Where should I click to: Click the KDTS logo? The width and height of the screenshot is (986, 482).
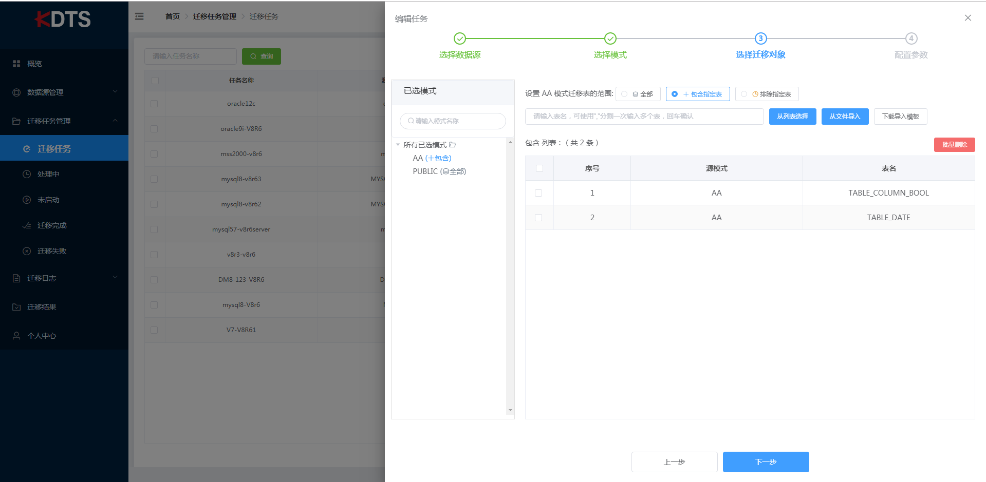pyautogui.click(x=63, y=20)
